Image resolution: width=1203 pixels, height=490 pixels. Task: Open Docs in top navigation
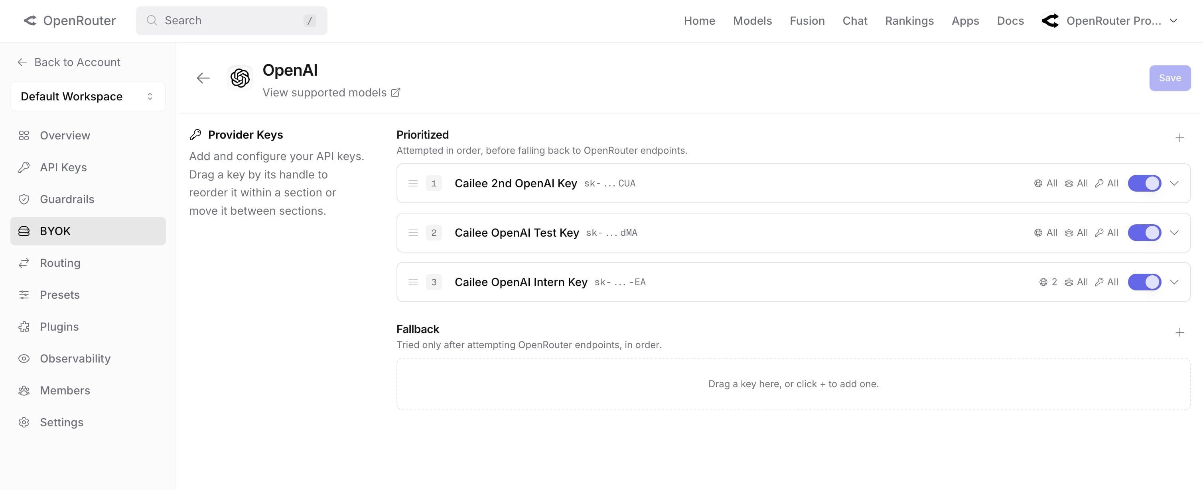(1010, 20)
